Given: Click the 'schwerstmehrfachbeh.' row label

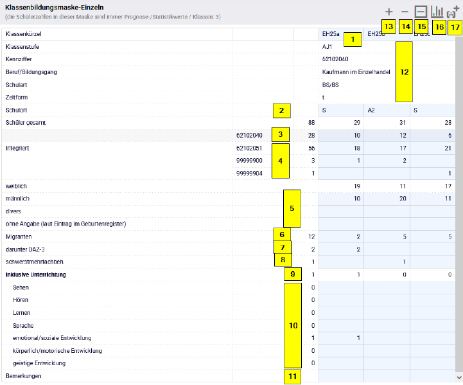Looking at the screenshot, I should pyautogui.click(x=35, y=262).
